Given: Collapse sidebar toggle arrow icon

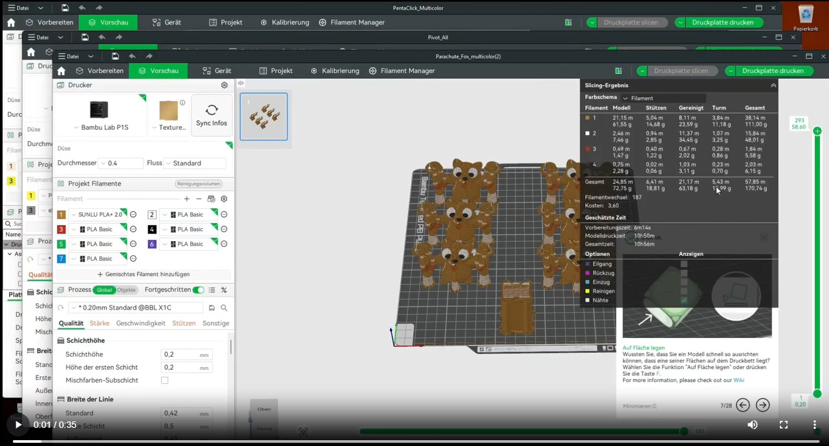Looking at the screenshot, I should [x=241, y=83].
